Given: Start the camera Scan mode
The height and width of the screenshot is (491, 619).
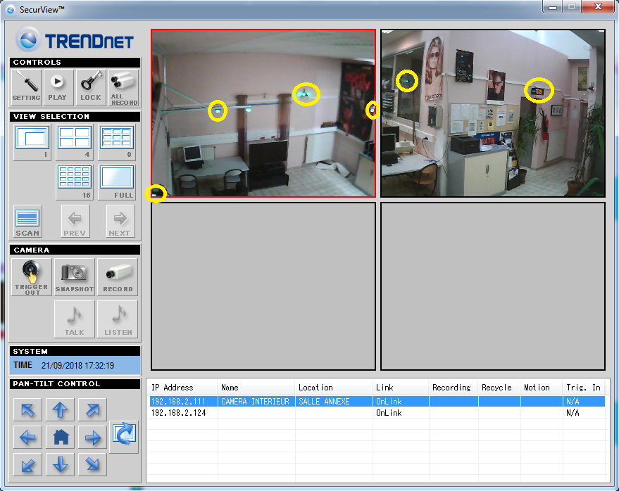Looking at the screenshot, I should point(27,221).
